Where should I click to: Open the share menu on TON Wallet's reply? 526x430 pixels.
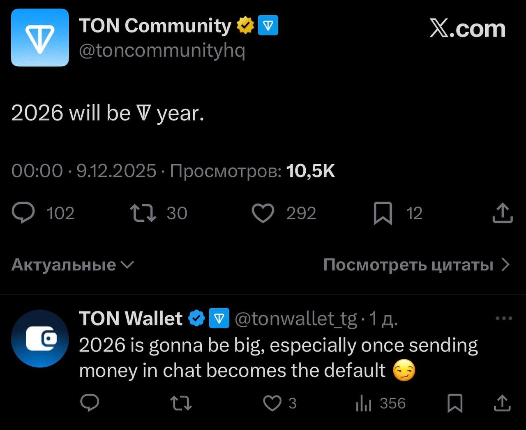click(502, 404)
